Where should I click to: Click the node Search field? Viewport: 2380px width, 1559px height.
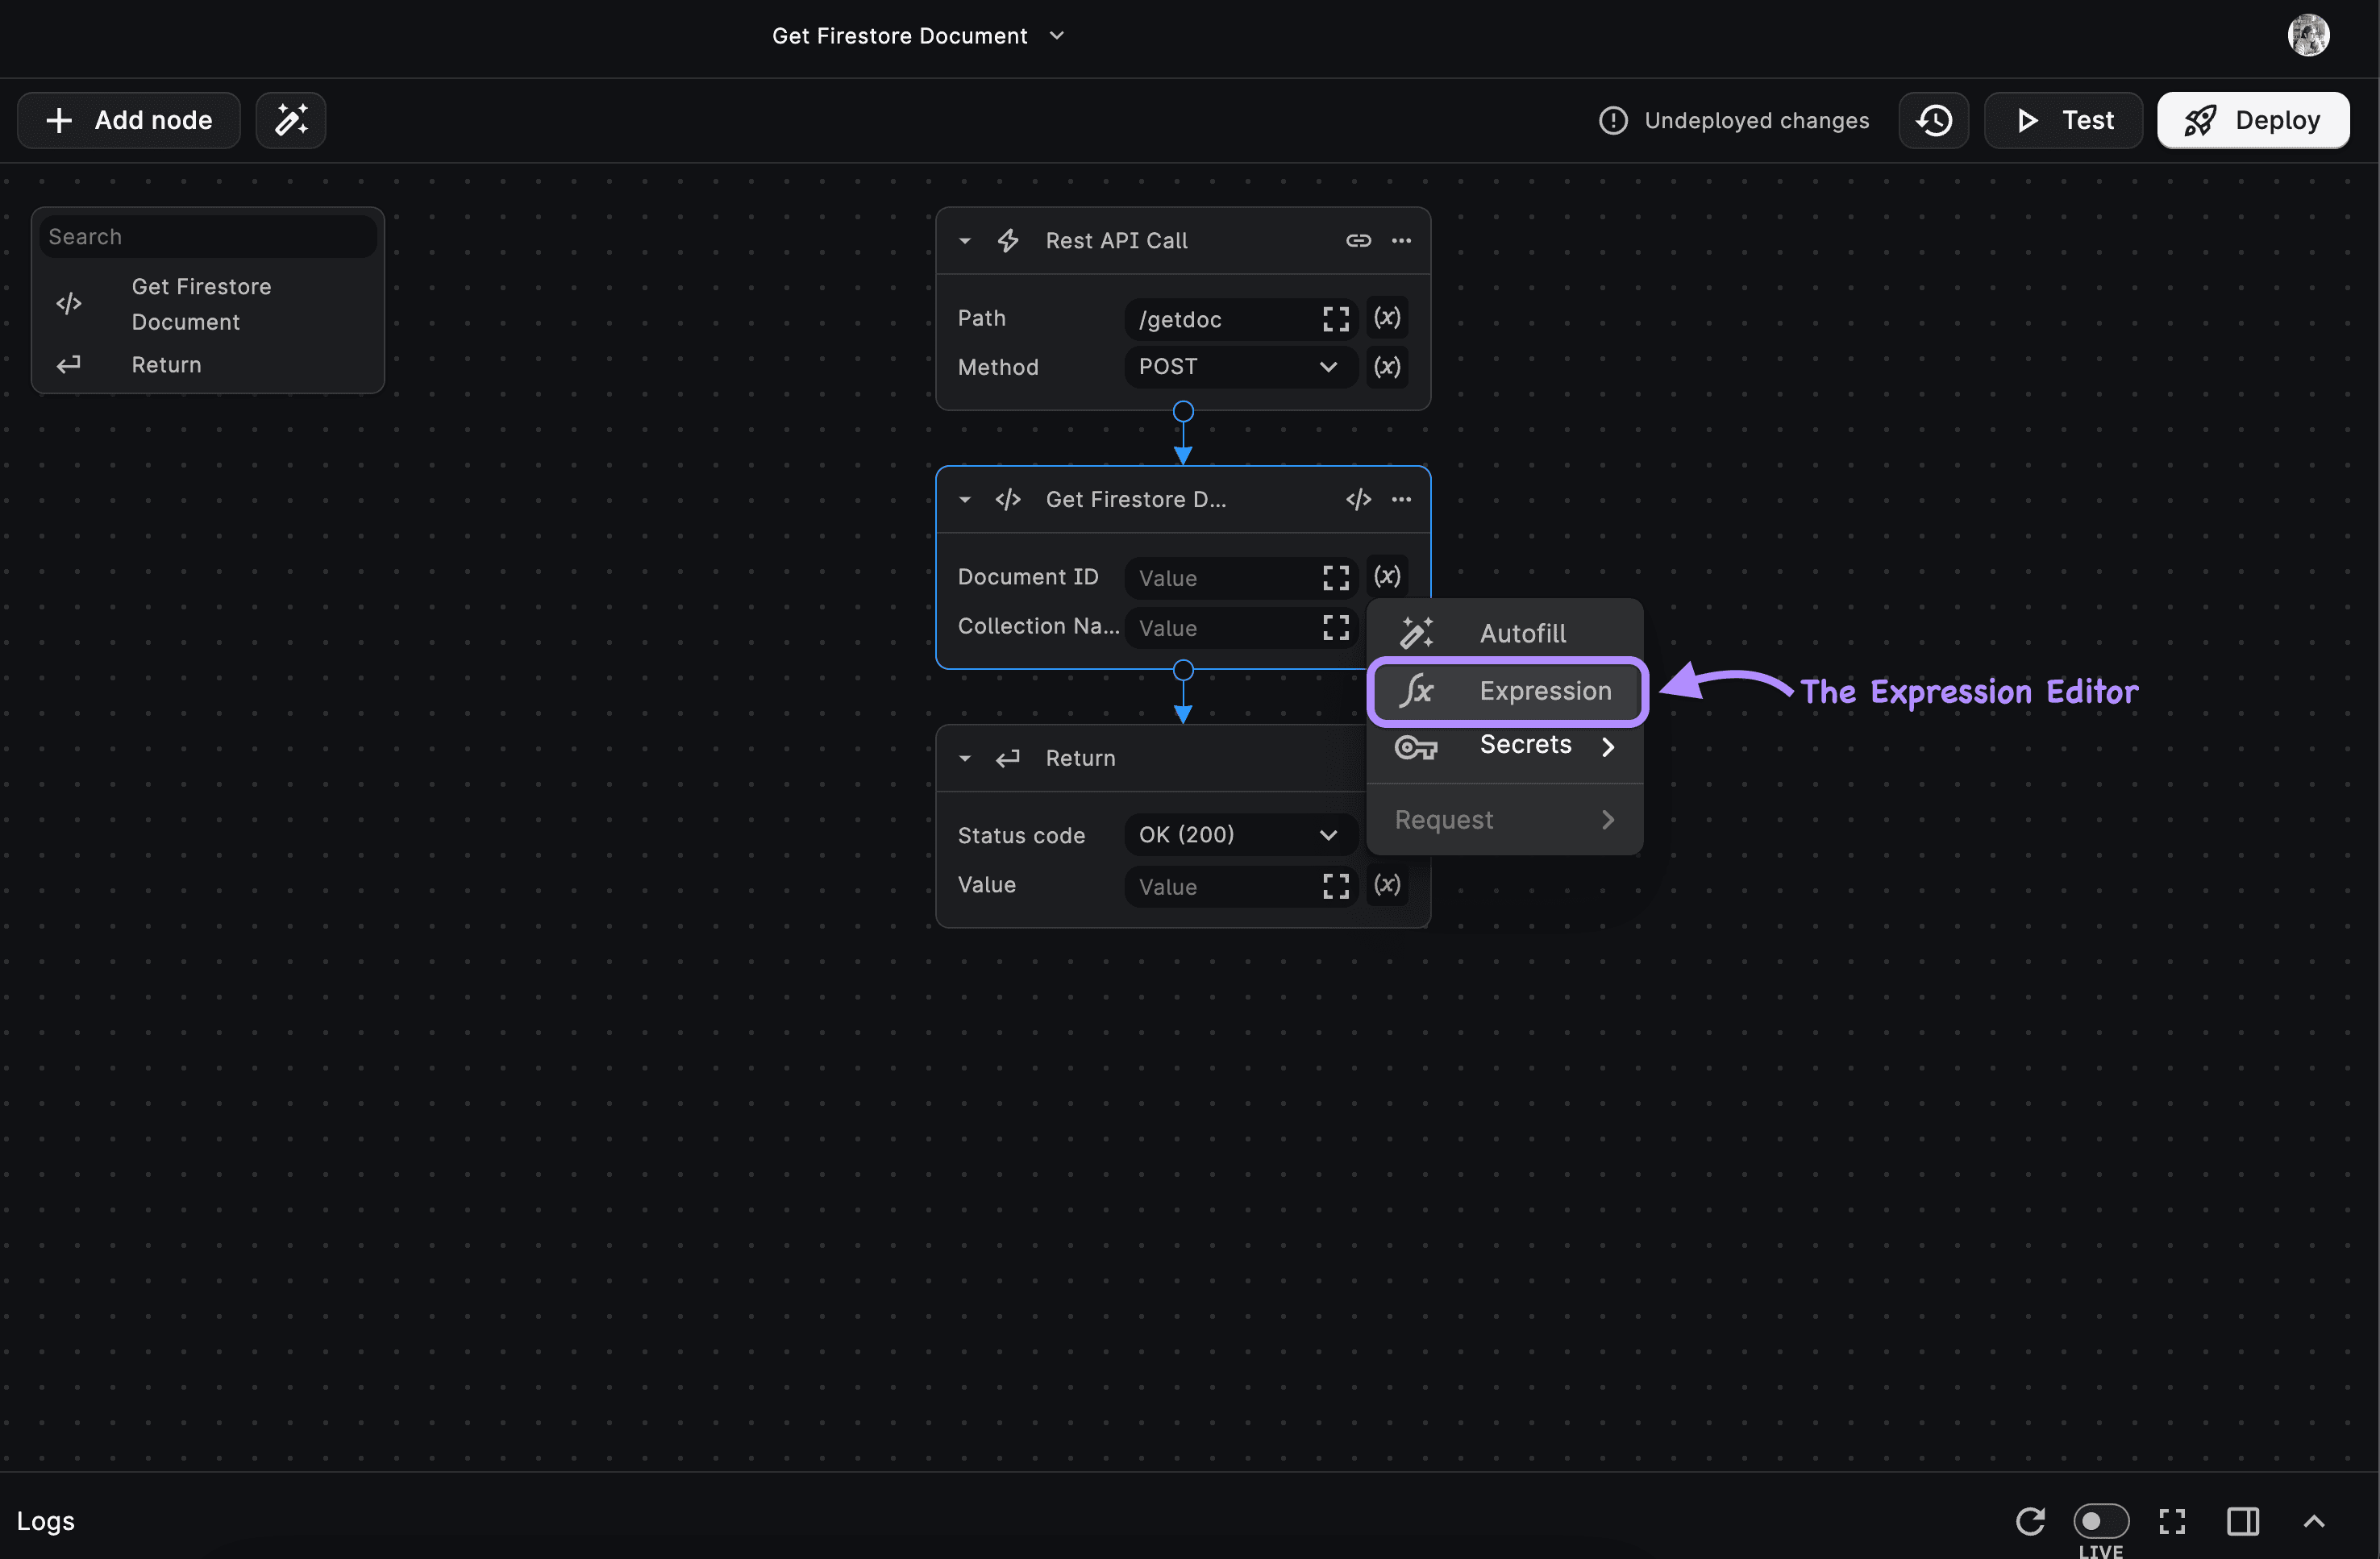click(x=207, y=237)
